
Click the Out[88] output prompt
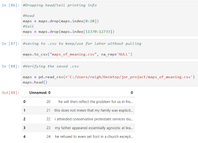(x=10, y=93)
